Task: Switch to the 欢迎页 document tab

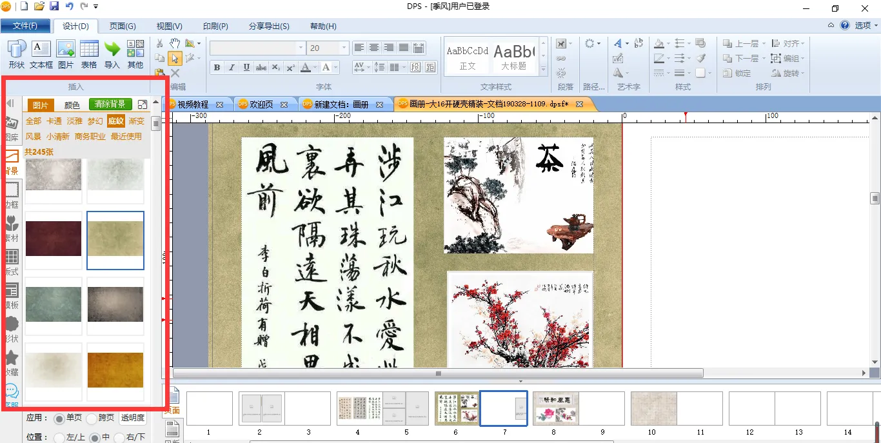Action: (261, 104)
